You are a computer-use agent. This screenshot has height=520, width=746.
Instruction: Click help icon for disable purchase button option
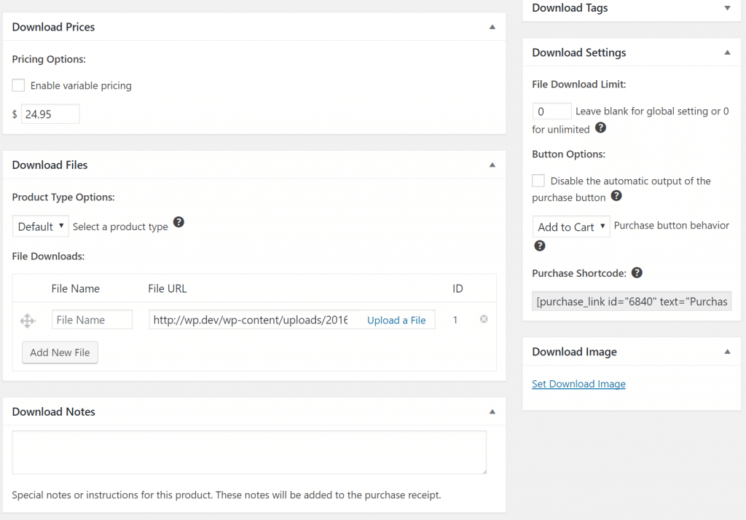point(616,196)
